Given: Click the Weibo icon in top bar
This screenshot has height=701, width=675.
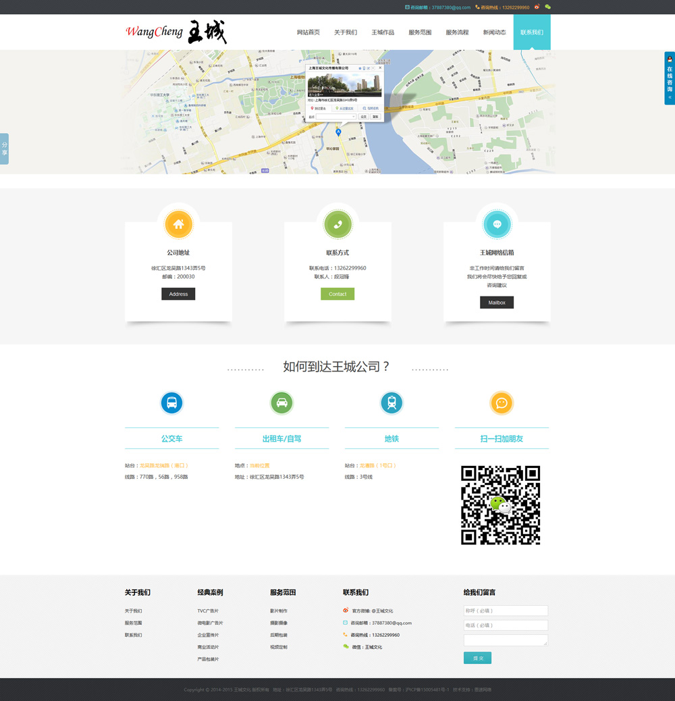Looking at the screenshot, I should coord(537,7).
